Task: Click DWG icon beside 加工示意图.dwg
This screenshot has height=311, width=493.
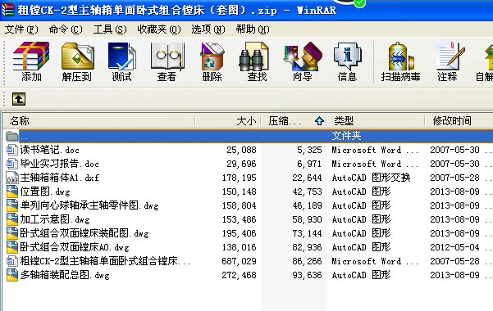Action: (12, 219)
